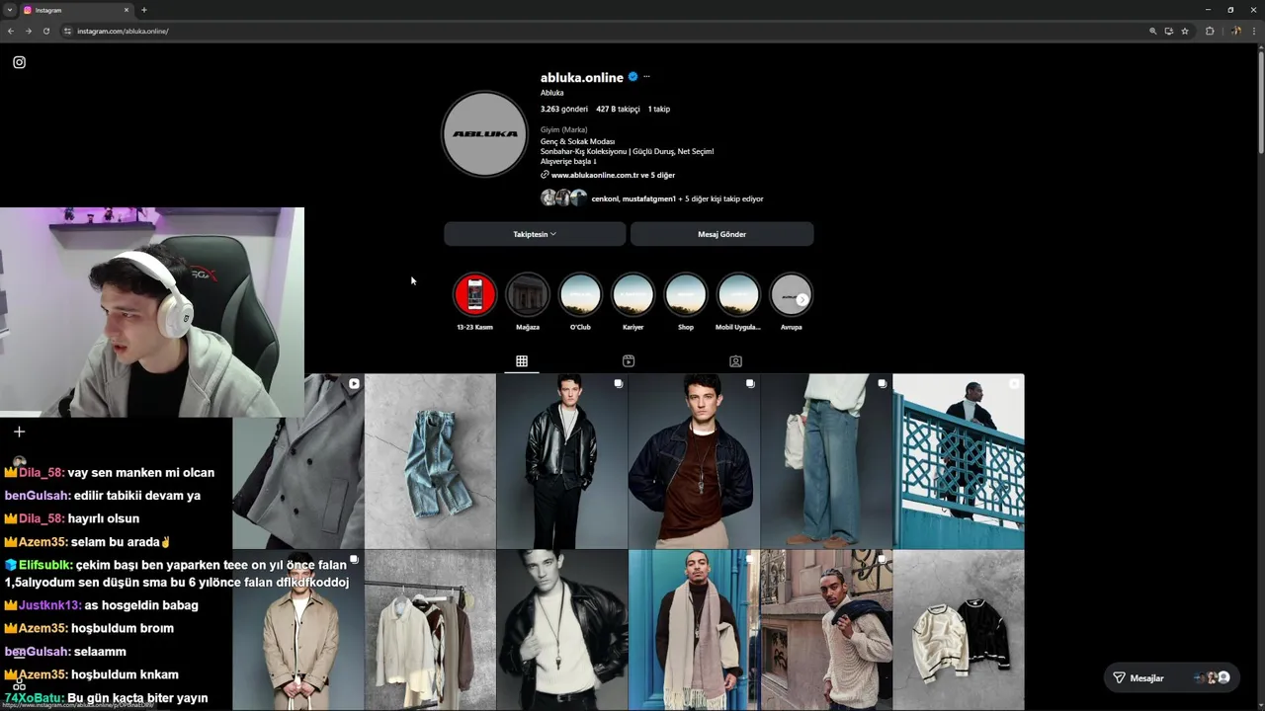The image size is (1265, 711).
Task: Switch to the Reels tab
Action: (x=629, y=361)
